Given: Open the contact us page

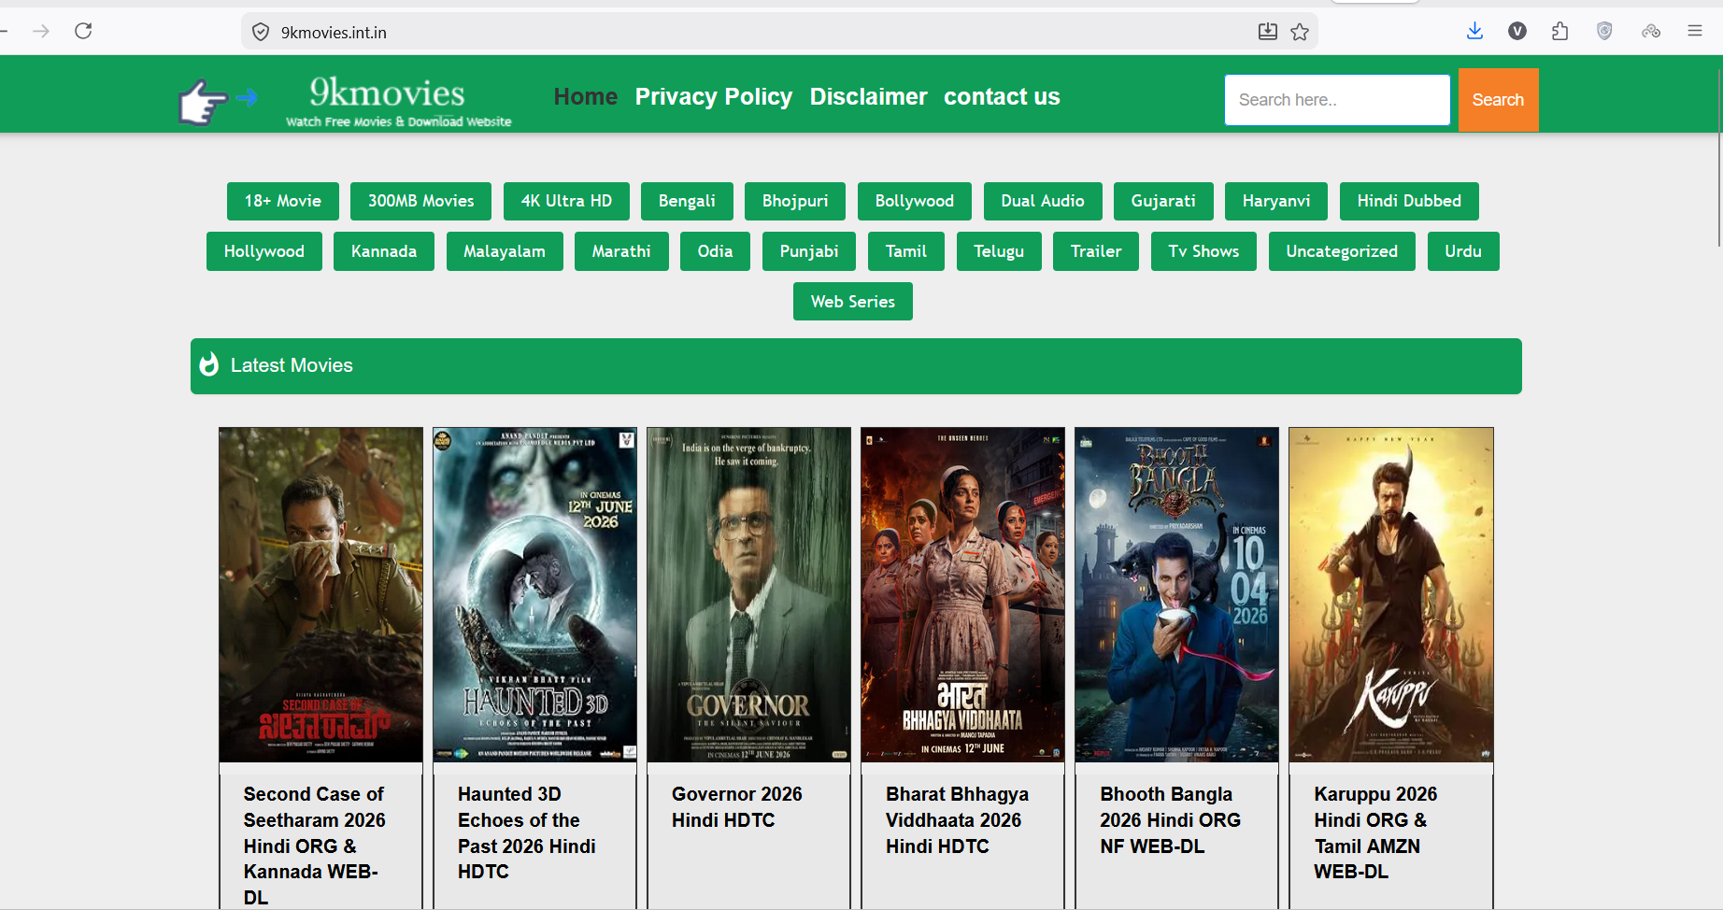Looking at the screenshot, I should (x=1002, y=96).
